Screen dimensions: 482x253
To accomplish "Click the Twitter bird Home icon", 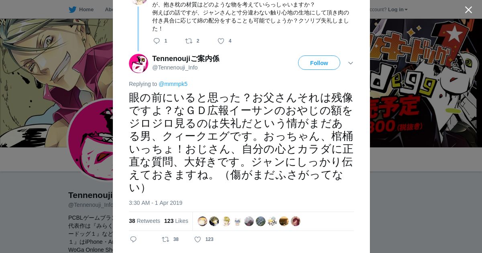I will [72, 10].
